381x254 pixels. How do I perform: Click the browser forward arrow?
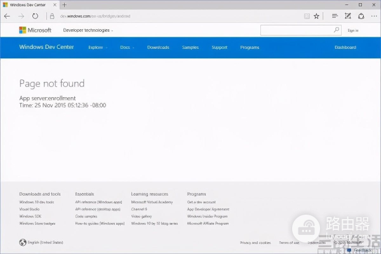click(x=21, y=17)
